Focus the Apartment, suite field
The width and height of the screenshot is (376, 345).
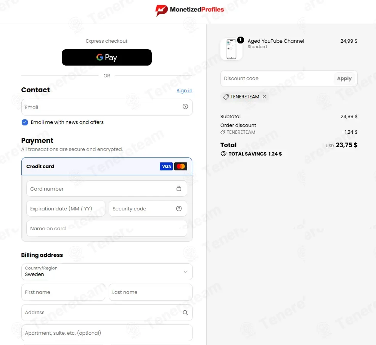pos(107,333)
